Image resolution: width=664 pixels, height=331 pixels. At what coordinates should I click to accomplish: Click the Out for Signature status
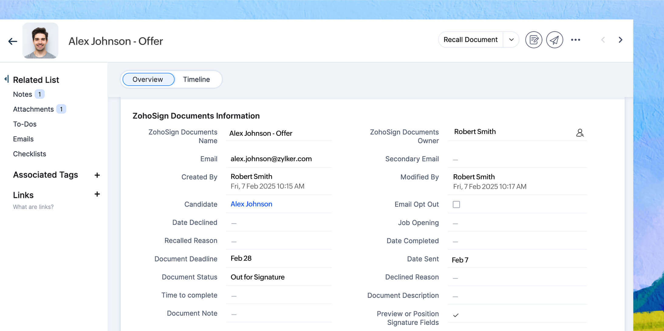tap(257, 277)
